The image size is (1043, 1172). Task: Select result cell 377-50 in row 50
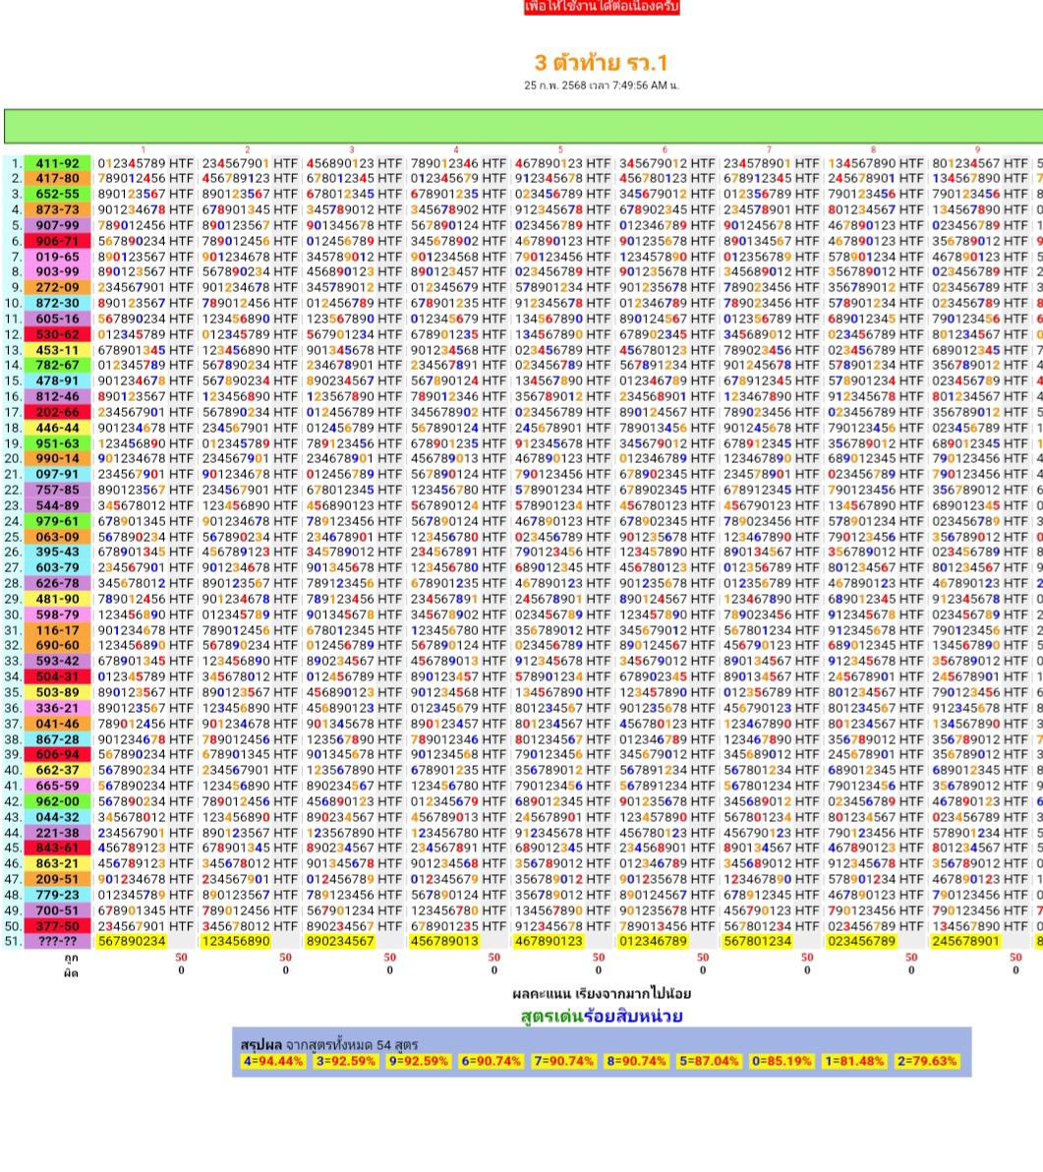click(58, 925)
